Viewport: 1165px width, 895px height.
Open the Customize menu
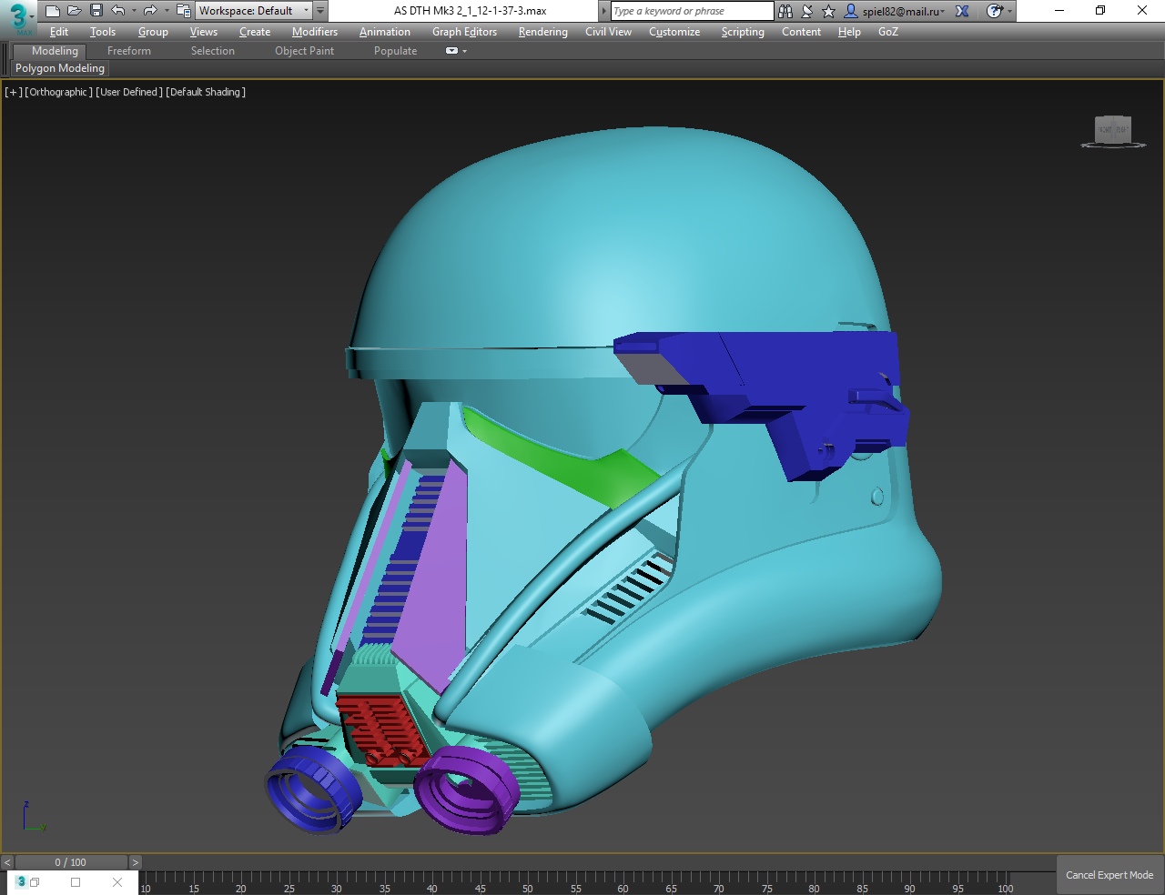(674, 32)
